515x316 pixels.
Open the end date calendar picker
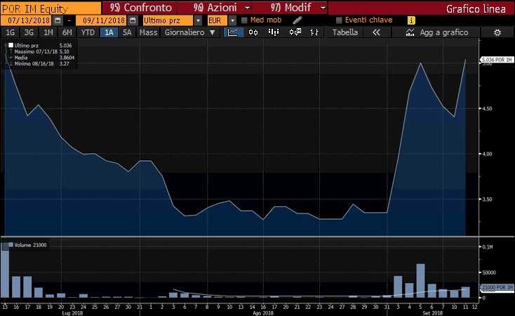tap(133, 20)
